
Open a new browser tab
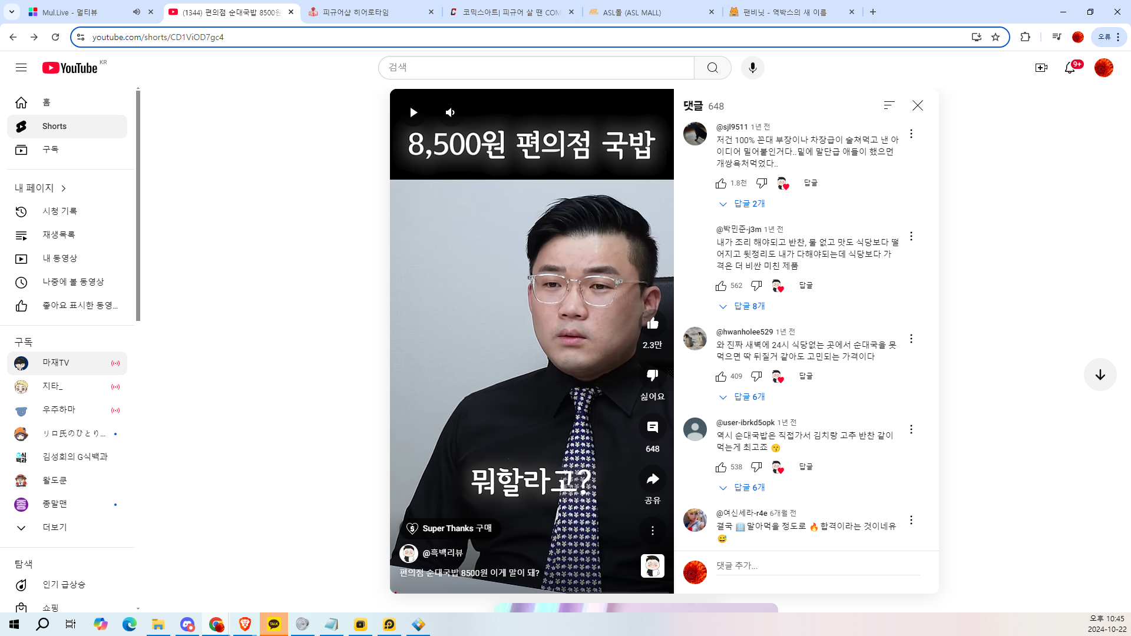(x=872, y=12)
